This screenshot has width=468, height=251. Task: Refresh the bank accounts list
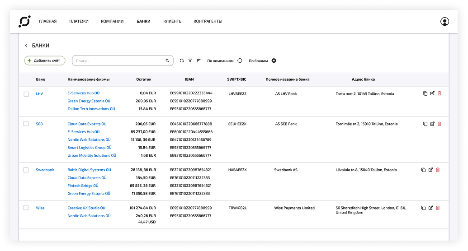182,60
